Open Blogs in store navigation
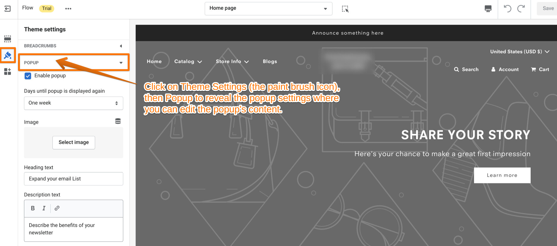 tap(270, 62)
